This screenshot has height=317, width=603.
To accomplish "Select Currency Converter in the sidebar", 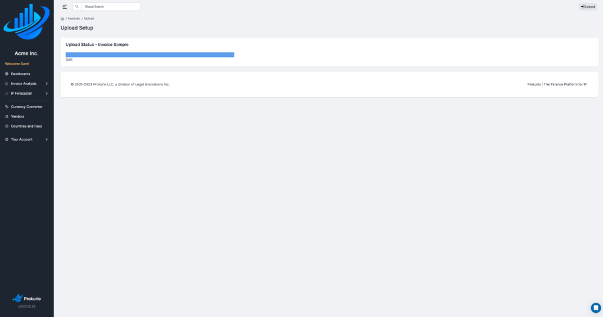I will (x=26, y=106).
